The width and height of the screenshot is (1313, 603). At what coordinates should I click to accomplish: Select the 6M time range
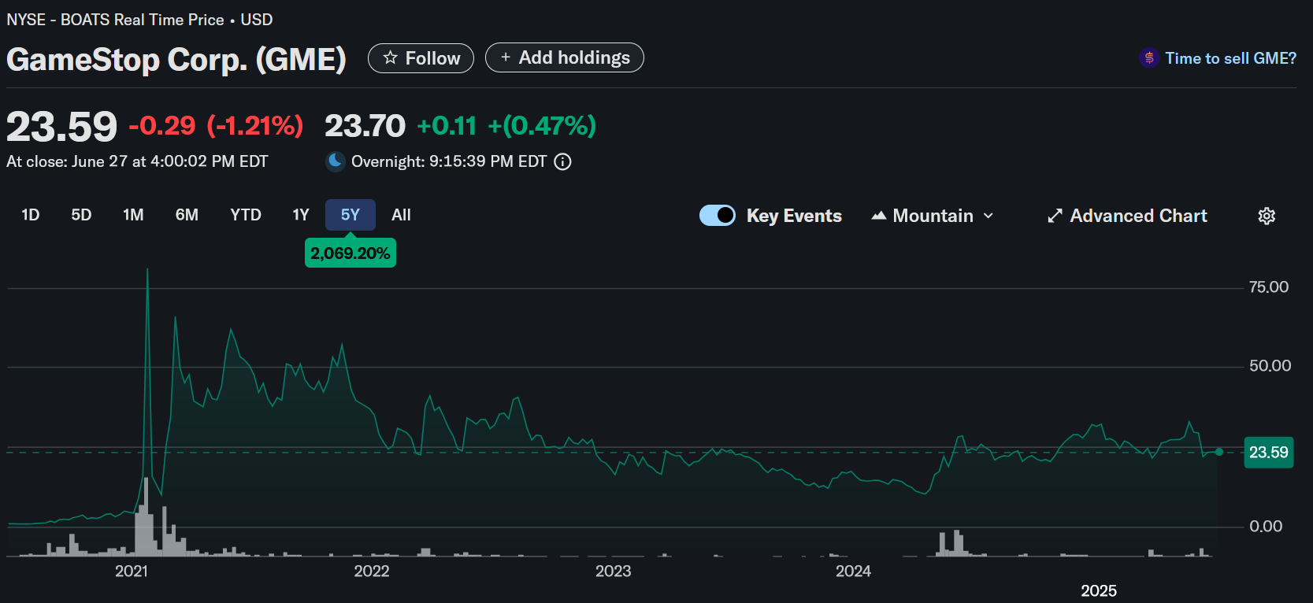click(187, 215)
